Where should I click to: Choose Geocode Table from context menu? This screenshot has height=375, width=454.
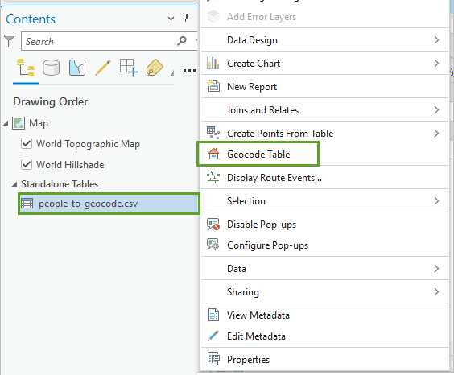click(x=258, y=154)
